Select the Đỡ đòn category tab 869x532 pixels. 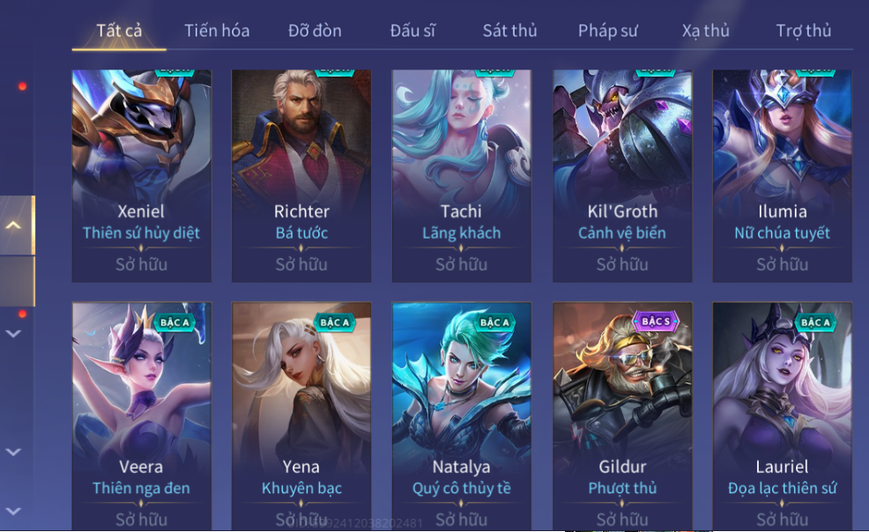click(x=315, y=31)
